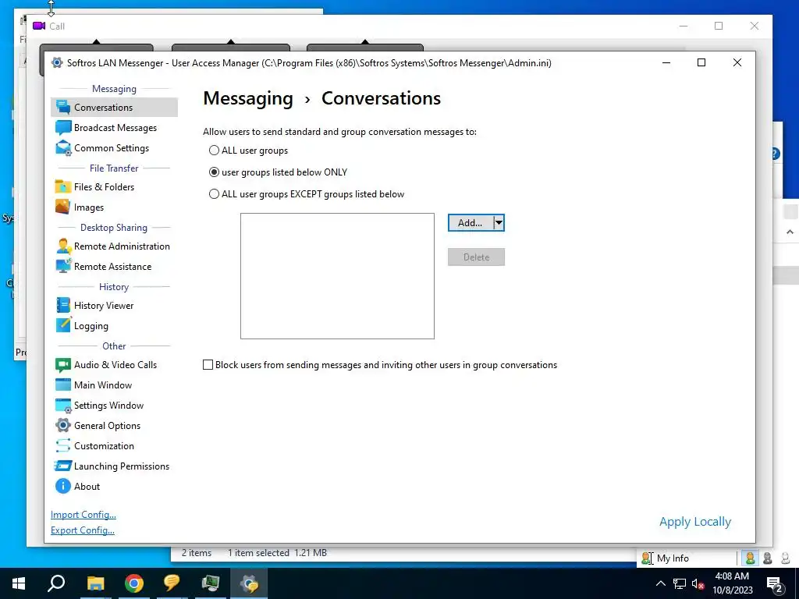
Task: Open Export Config link
Action: (x=83, y=530)
